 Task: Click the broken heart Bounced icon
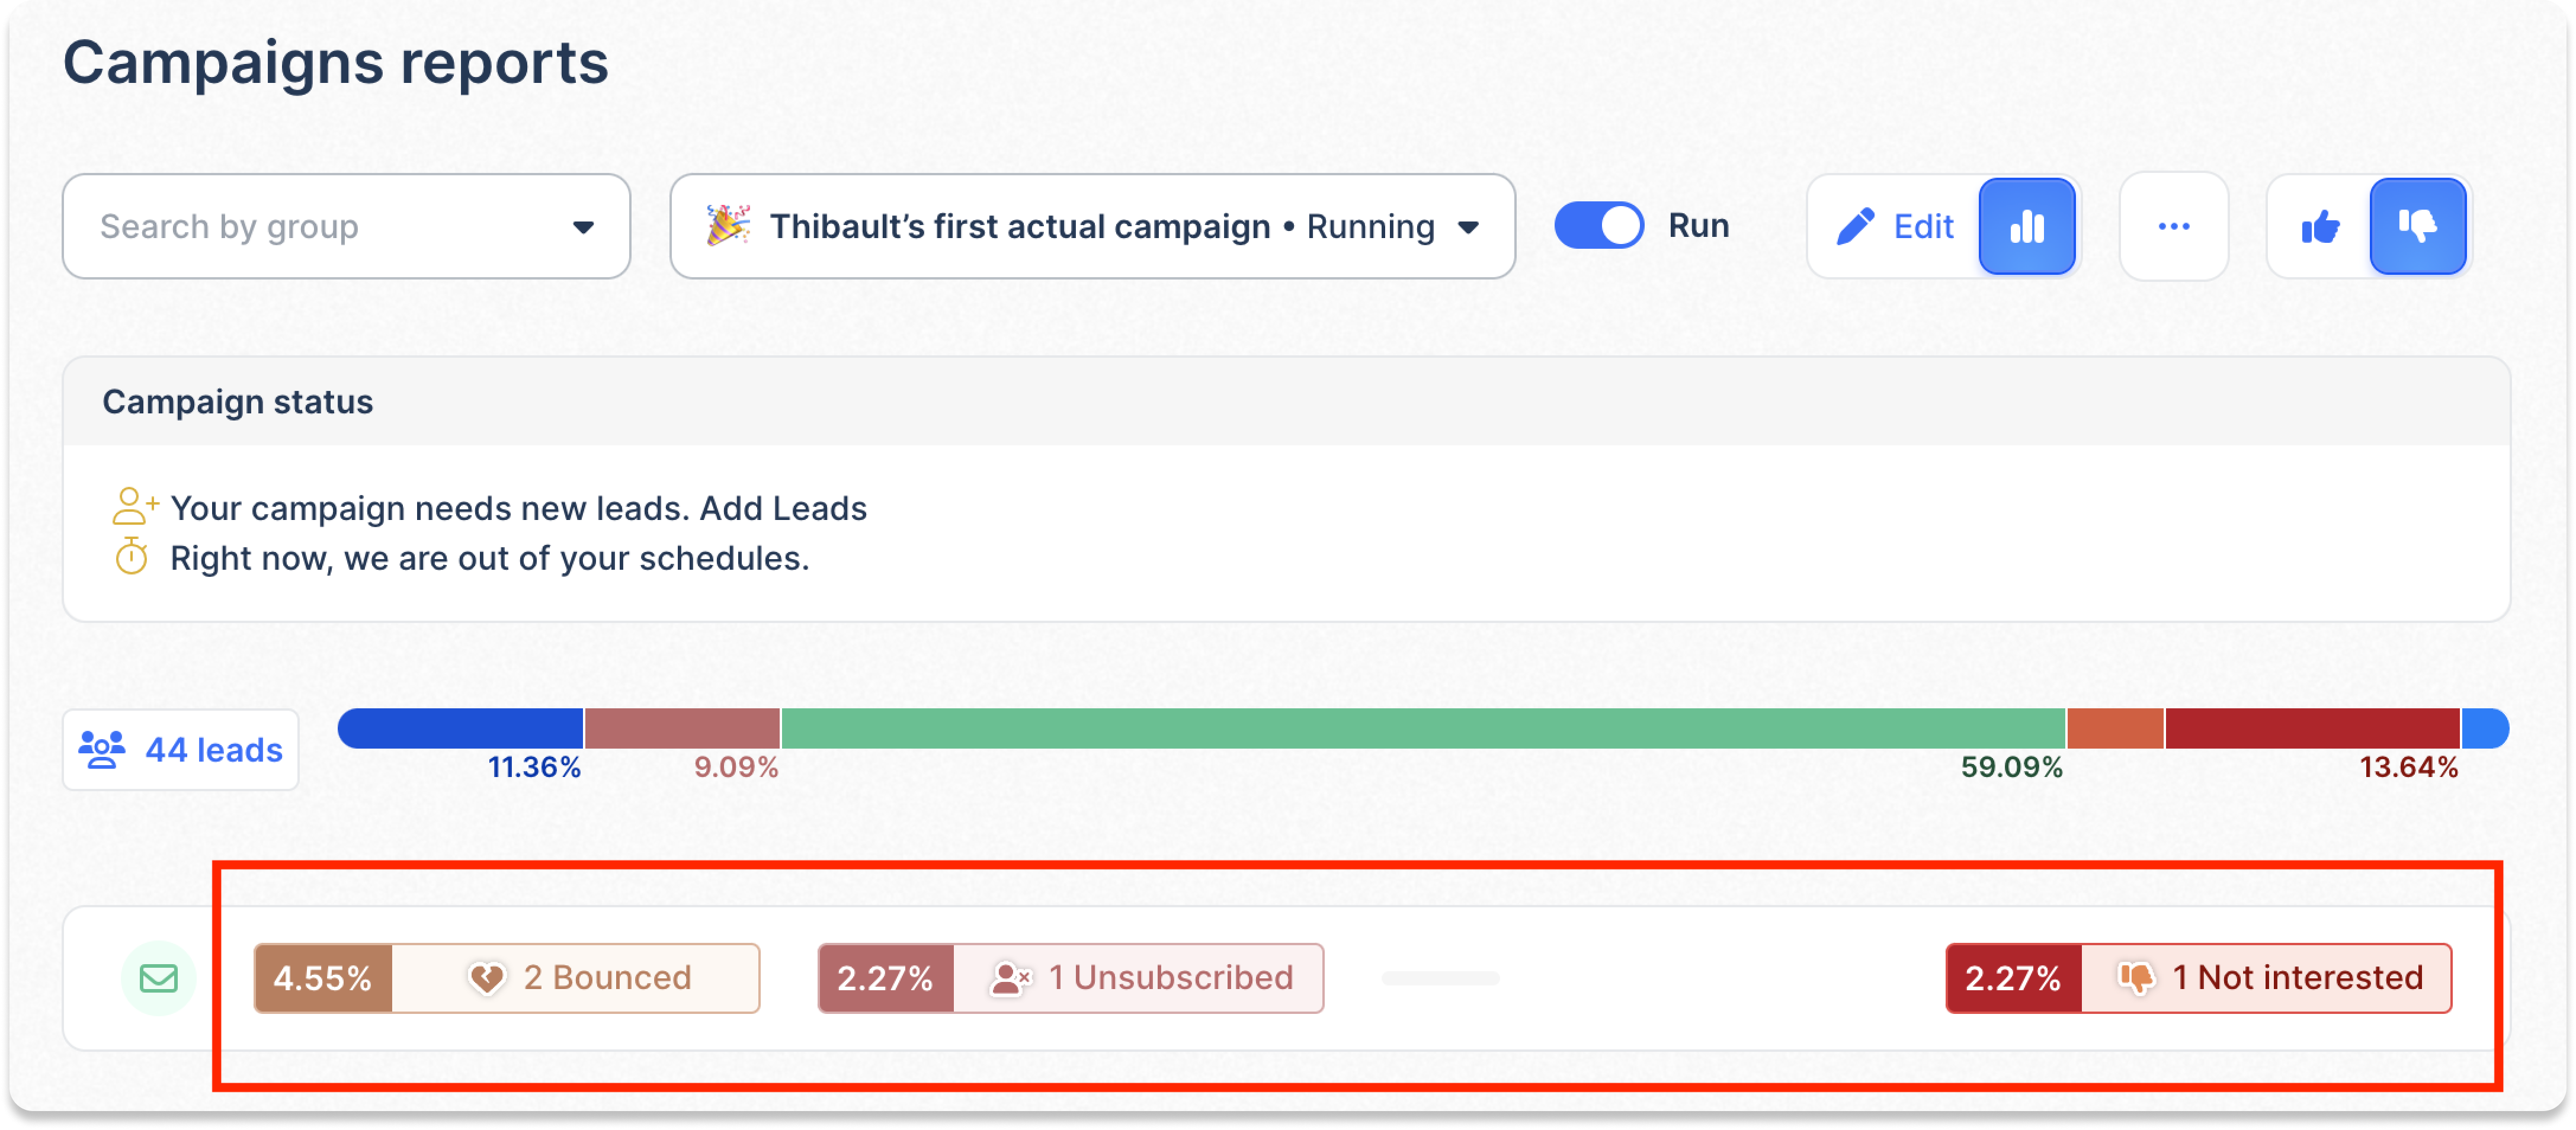(x=487, y=977)
